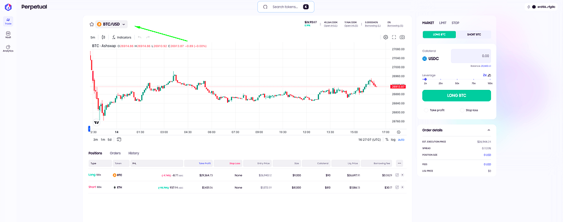Open chart settings gear icon
Image resolution: width=563 pixels, height=222 pixels.
click(385, 37)
